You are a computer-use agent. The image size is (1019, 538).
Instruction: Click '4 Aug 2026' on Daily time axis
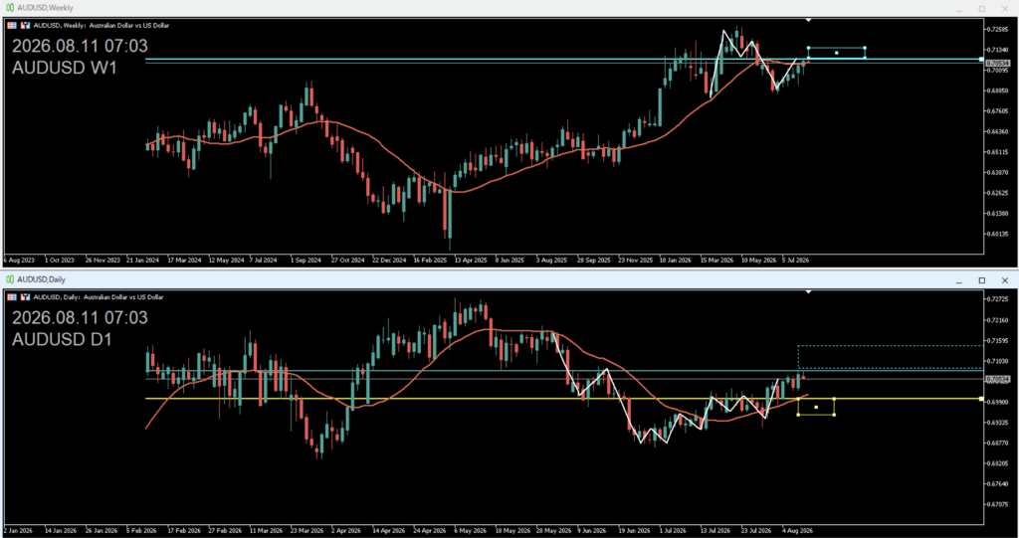pos(797,531)
